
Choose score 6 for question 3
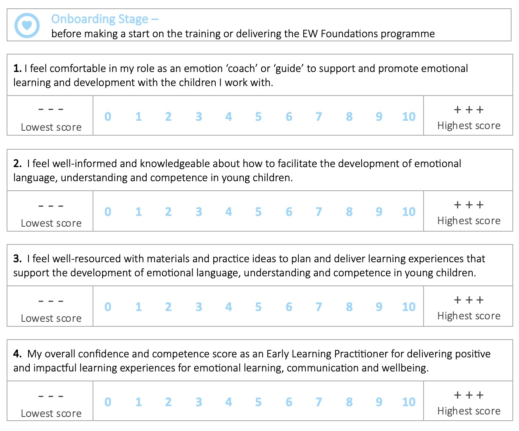(289, 307)
